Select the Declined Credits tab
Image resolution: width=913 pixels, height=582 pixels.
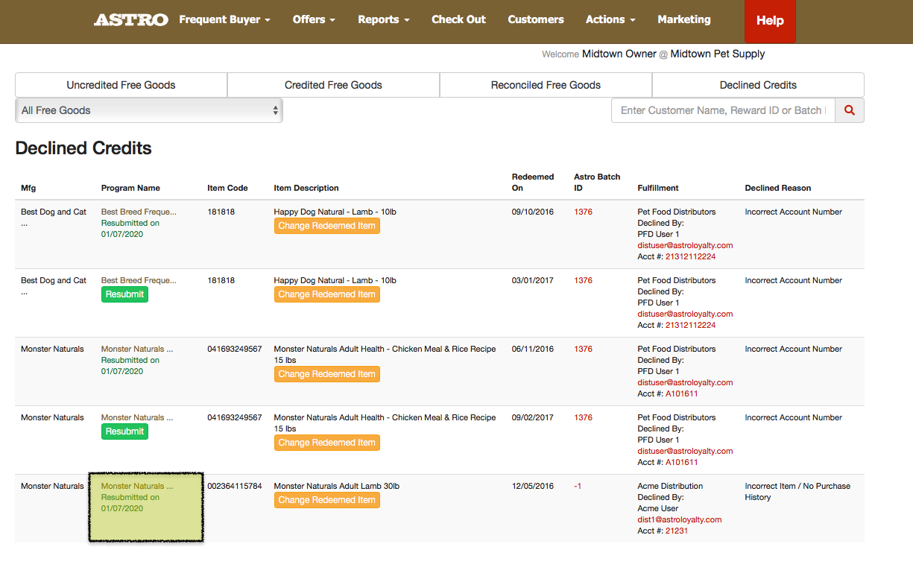coord(758,85)
